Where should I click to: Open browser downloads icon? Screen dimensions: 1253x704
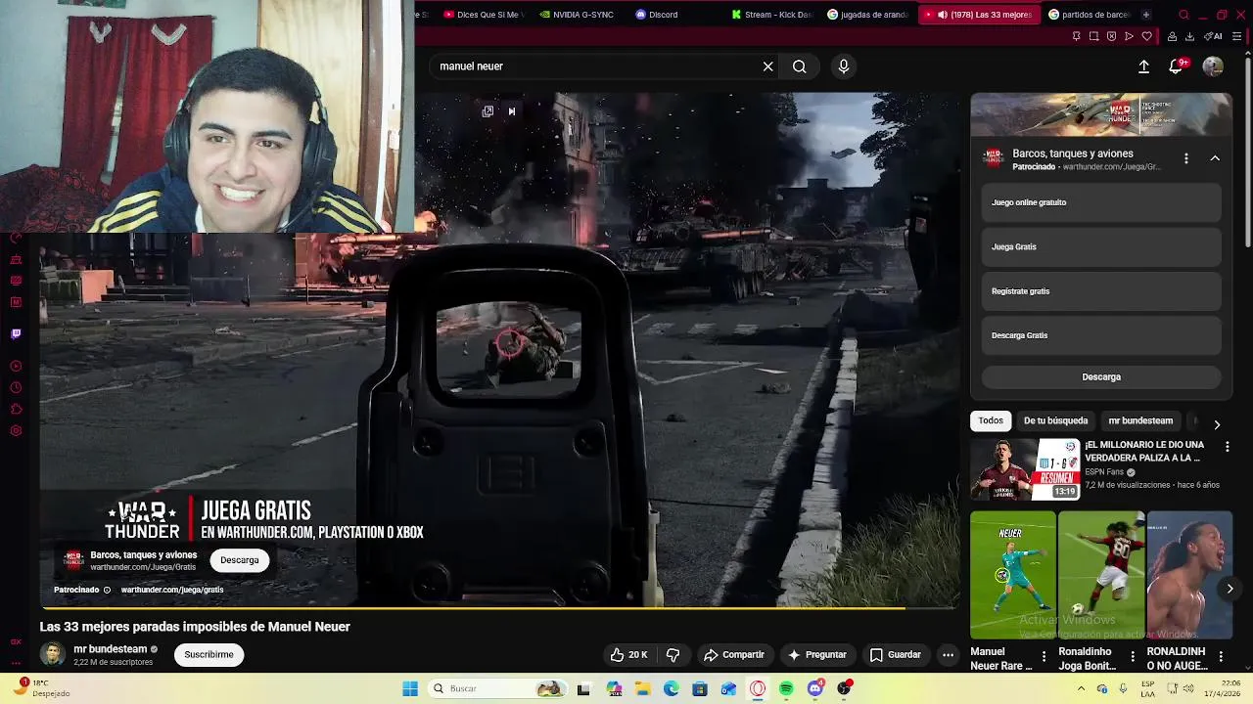click(1189, 37)
